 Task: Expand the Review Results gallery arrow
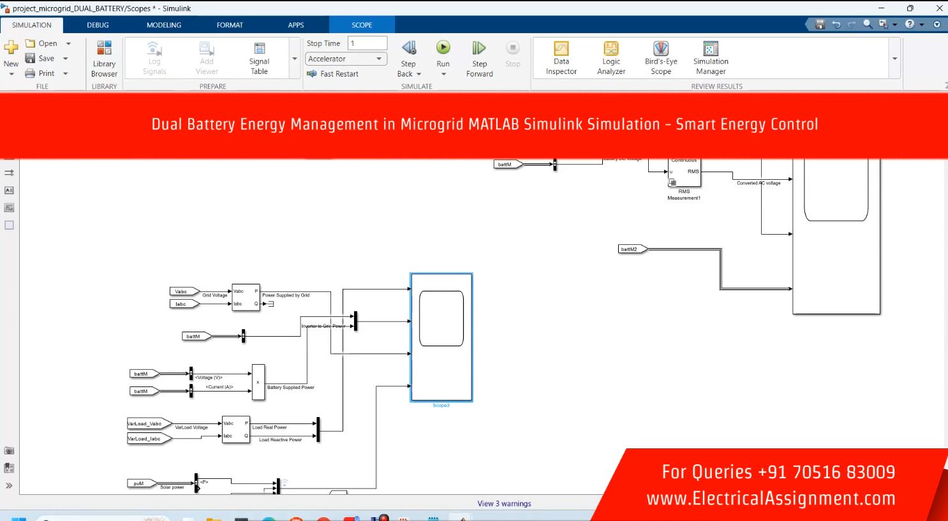click(894, 59)
